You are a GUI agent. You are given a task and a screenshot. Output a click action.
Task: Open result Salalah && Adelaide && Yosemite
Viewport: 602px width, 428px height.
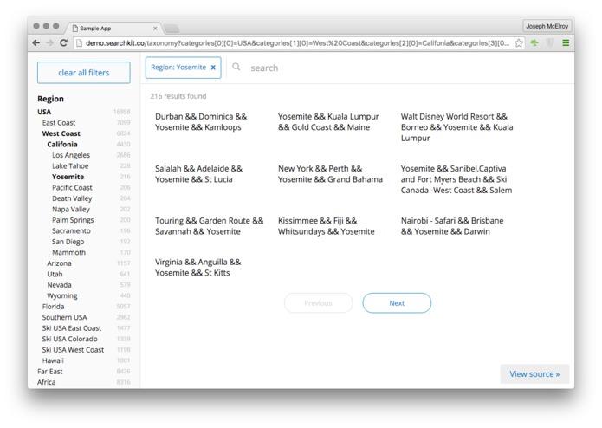point(198,174)
